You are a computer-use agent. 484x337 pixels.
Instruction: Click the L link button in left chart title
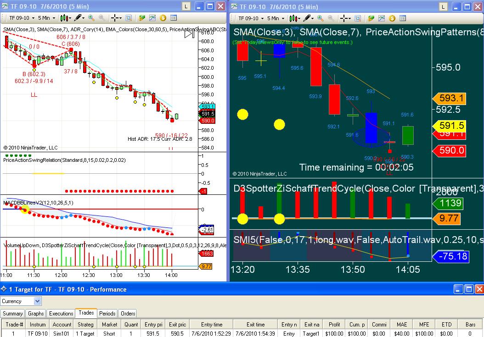186,6
